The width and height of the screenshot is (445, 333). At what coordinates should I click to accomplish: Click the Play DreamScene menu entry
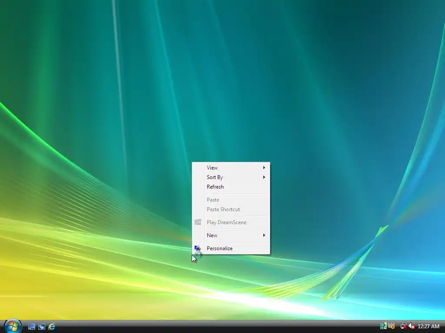(231, 222)
